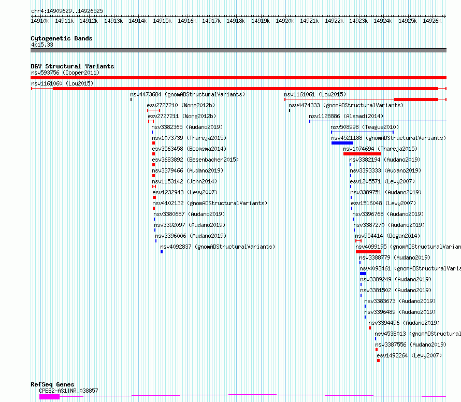The image size is (461, 402).
Task: Click nsv3387270 (Audano2019) label
Action: tap(390, 225)
